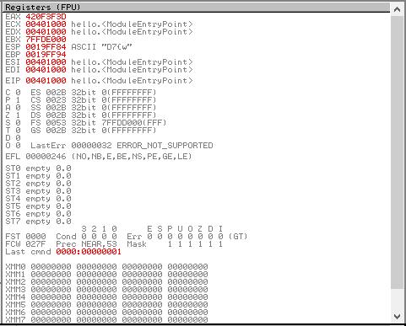Select the EDI register value 00401000
Image resolution: width=406 pixels, height=326 pixels.
46,70
